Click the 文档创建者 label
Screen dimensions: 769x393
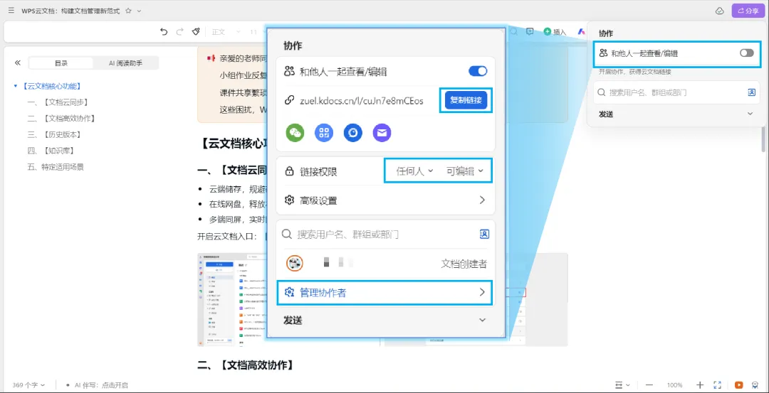464,264
